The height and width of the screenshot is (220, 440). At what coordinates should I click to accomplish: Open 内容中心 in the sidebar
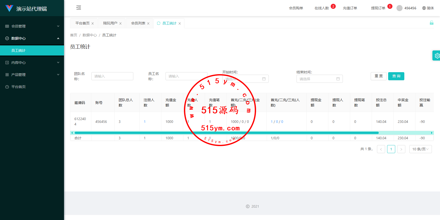click(32, 63)
